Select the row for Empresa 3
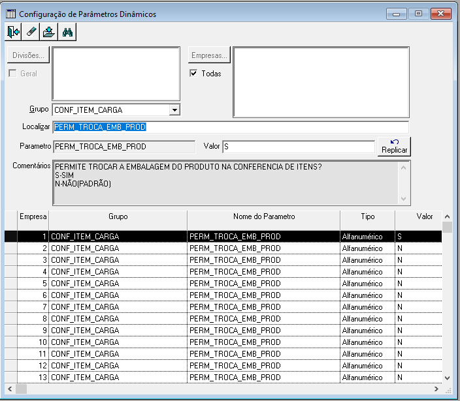 tap(223, 260)
